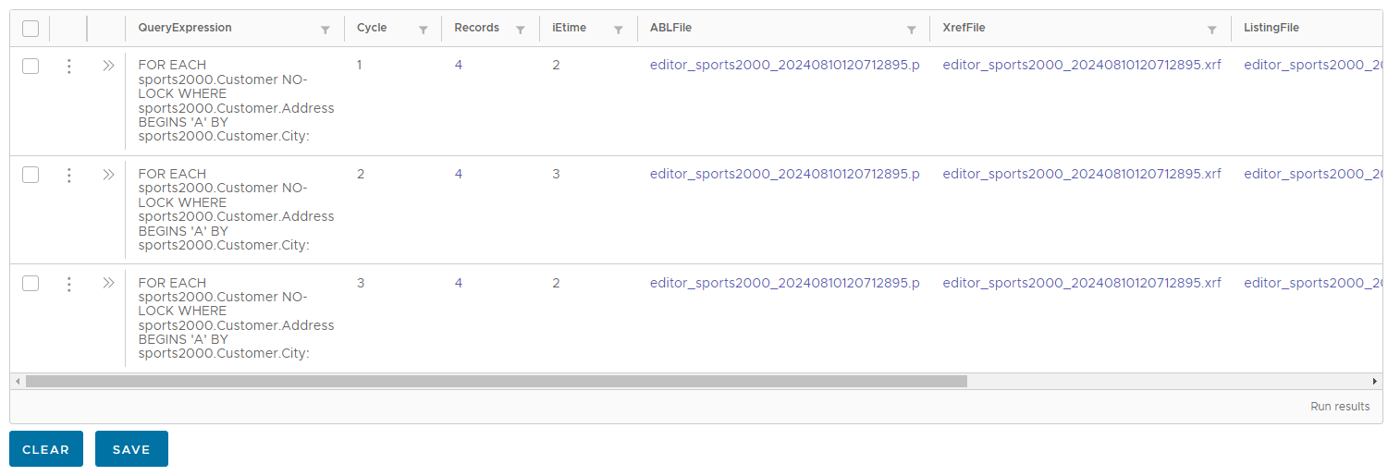The image size is (1388, 476).
Task: Select query expression text in Cycle 2 row
Action: coord(236,209)
